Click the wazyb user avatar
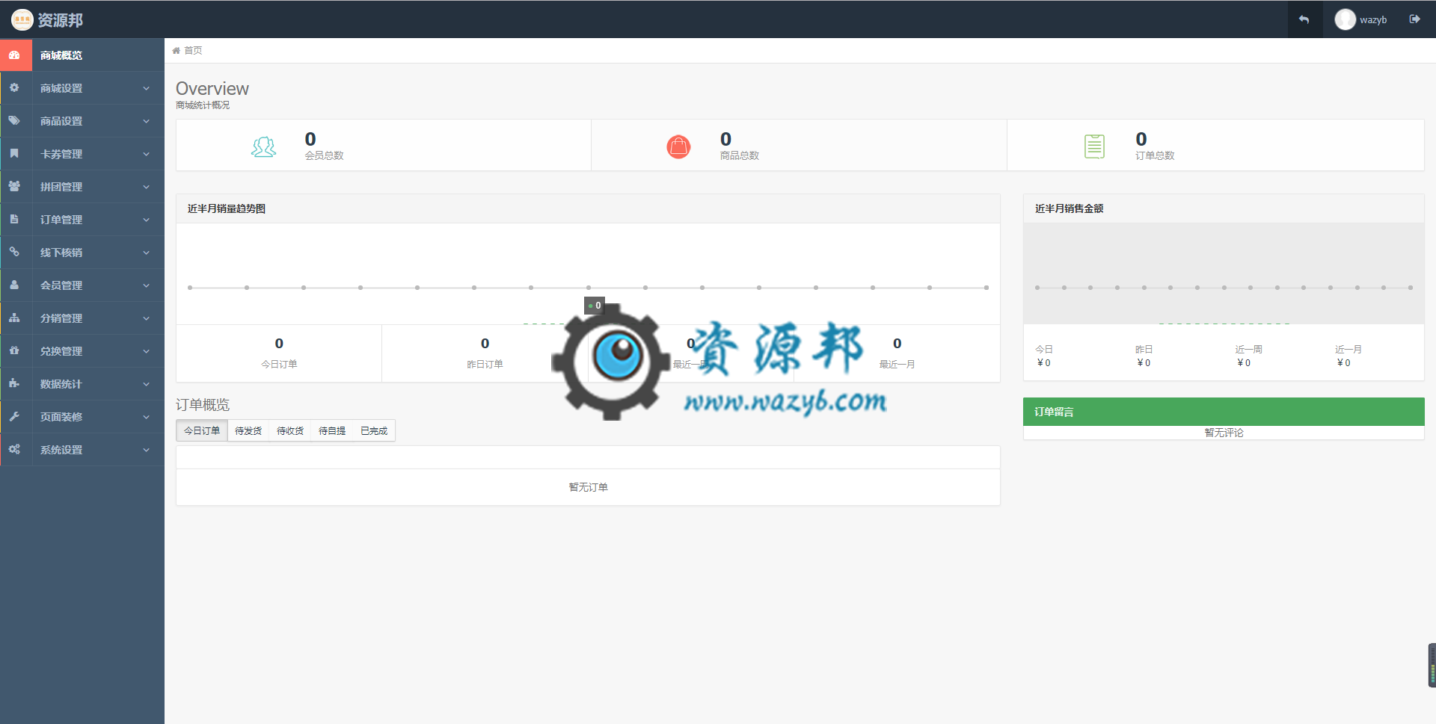The image size is (1436, 724). (x=1345, y=19)
